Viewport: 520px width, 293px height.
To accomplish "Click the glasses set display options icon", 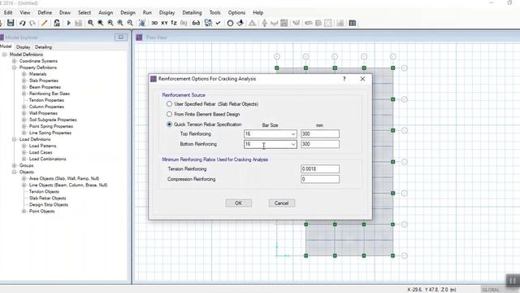I will click(x=196, y=23).
